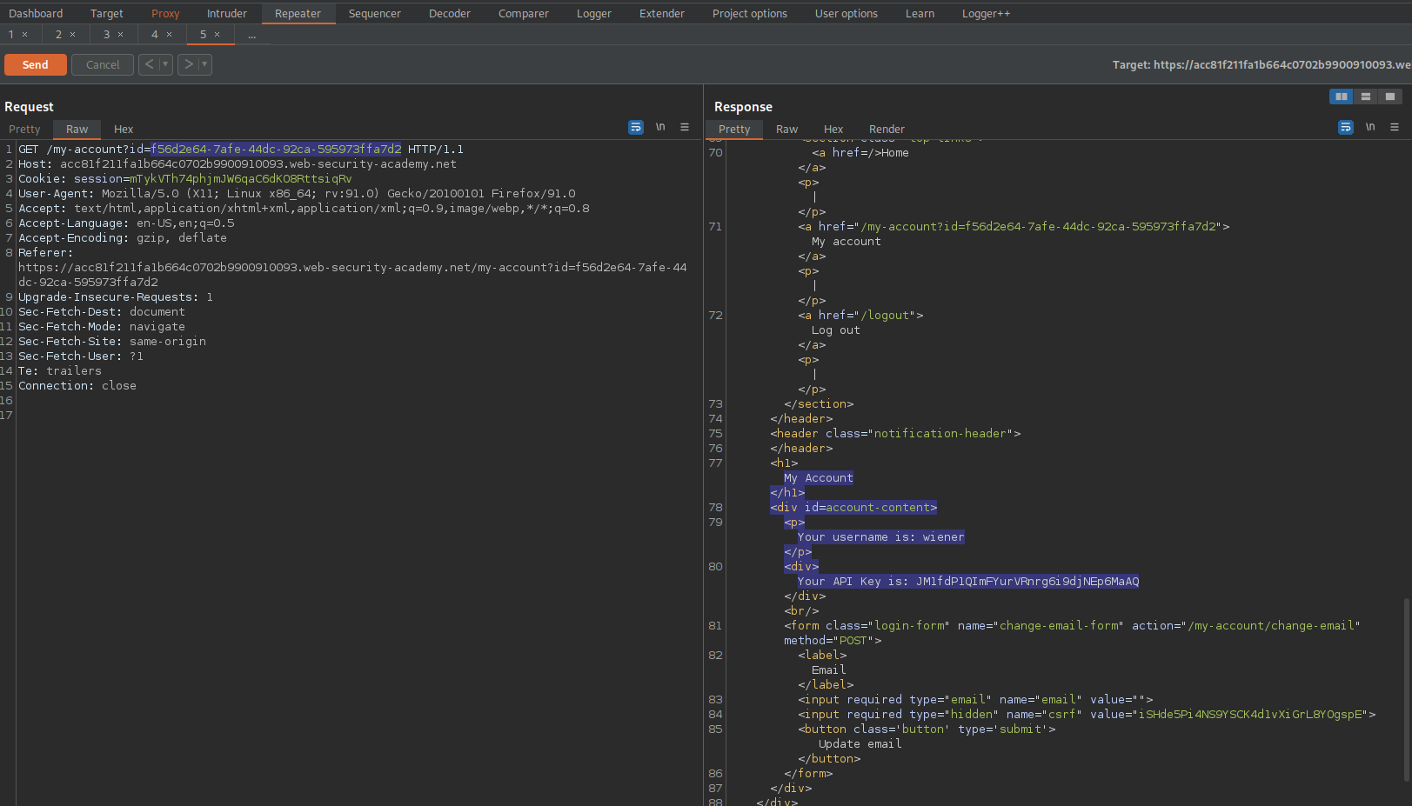Switch Request view to Pretty
Screen dimensions: 1412x806
(24, 129)
